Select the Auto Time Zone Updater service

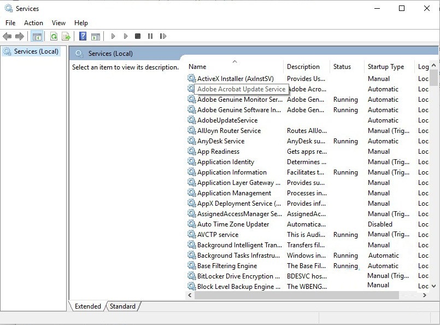coord(233,224)
